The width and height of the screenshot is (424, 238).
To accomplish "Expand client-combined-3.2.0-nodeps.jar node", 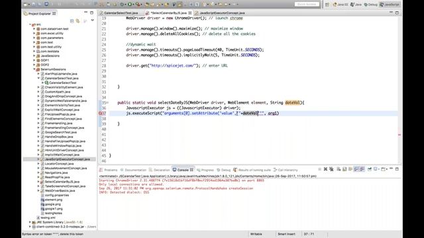I will click(x=30, y=227).
